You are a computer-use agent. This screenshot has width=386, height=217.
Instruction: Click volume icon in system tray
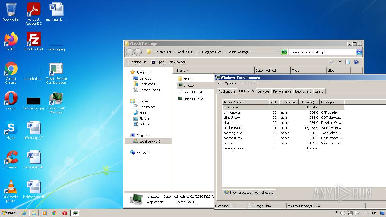tap(343, 213)
